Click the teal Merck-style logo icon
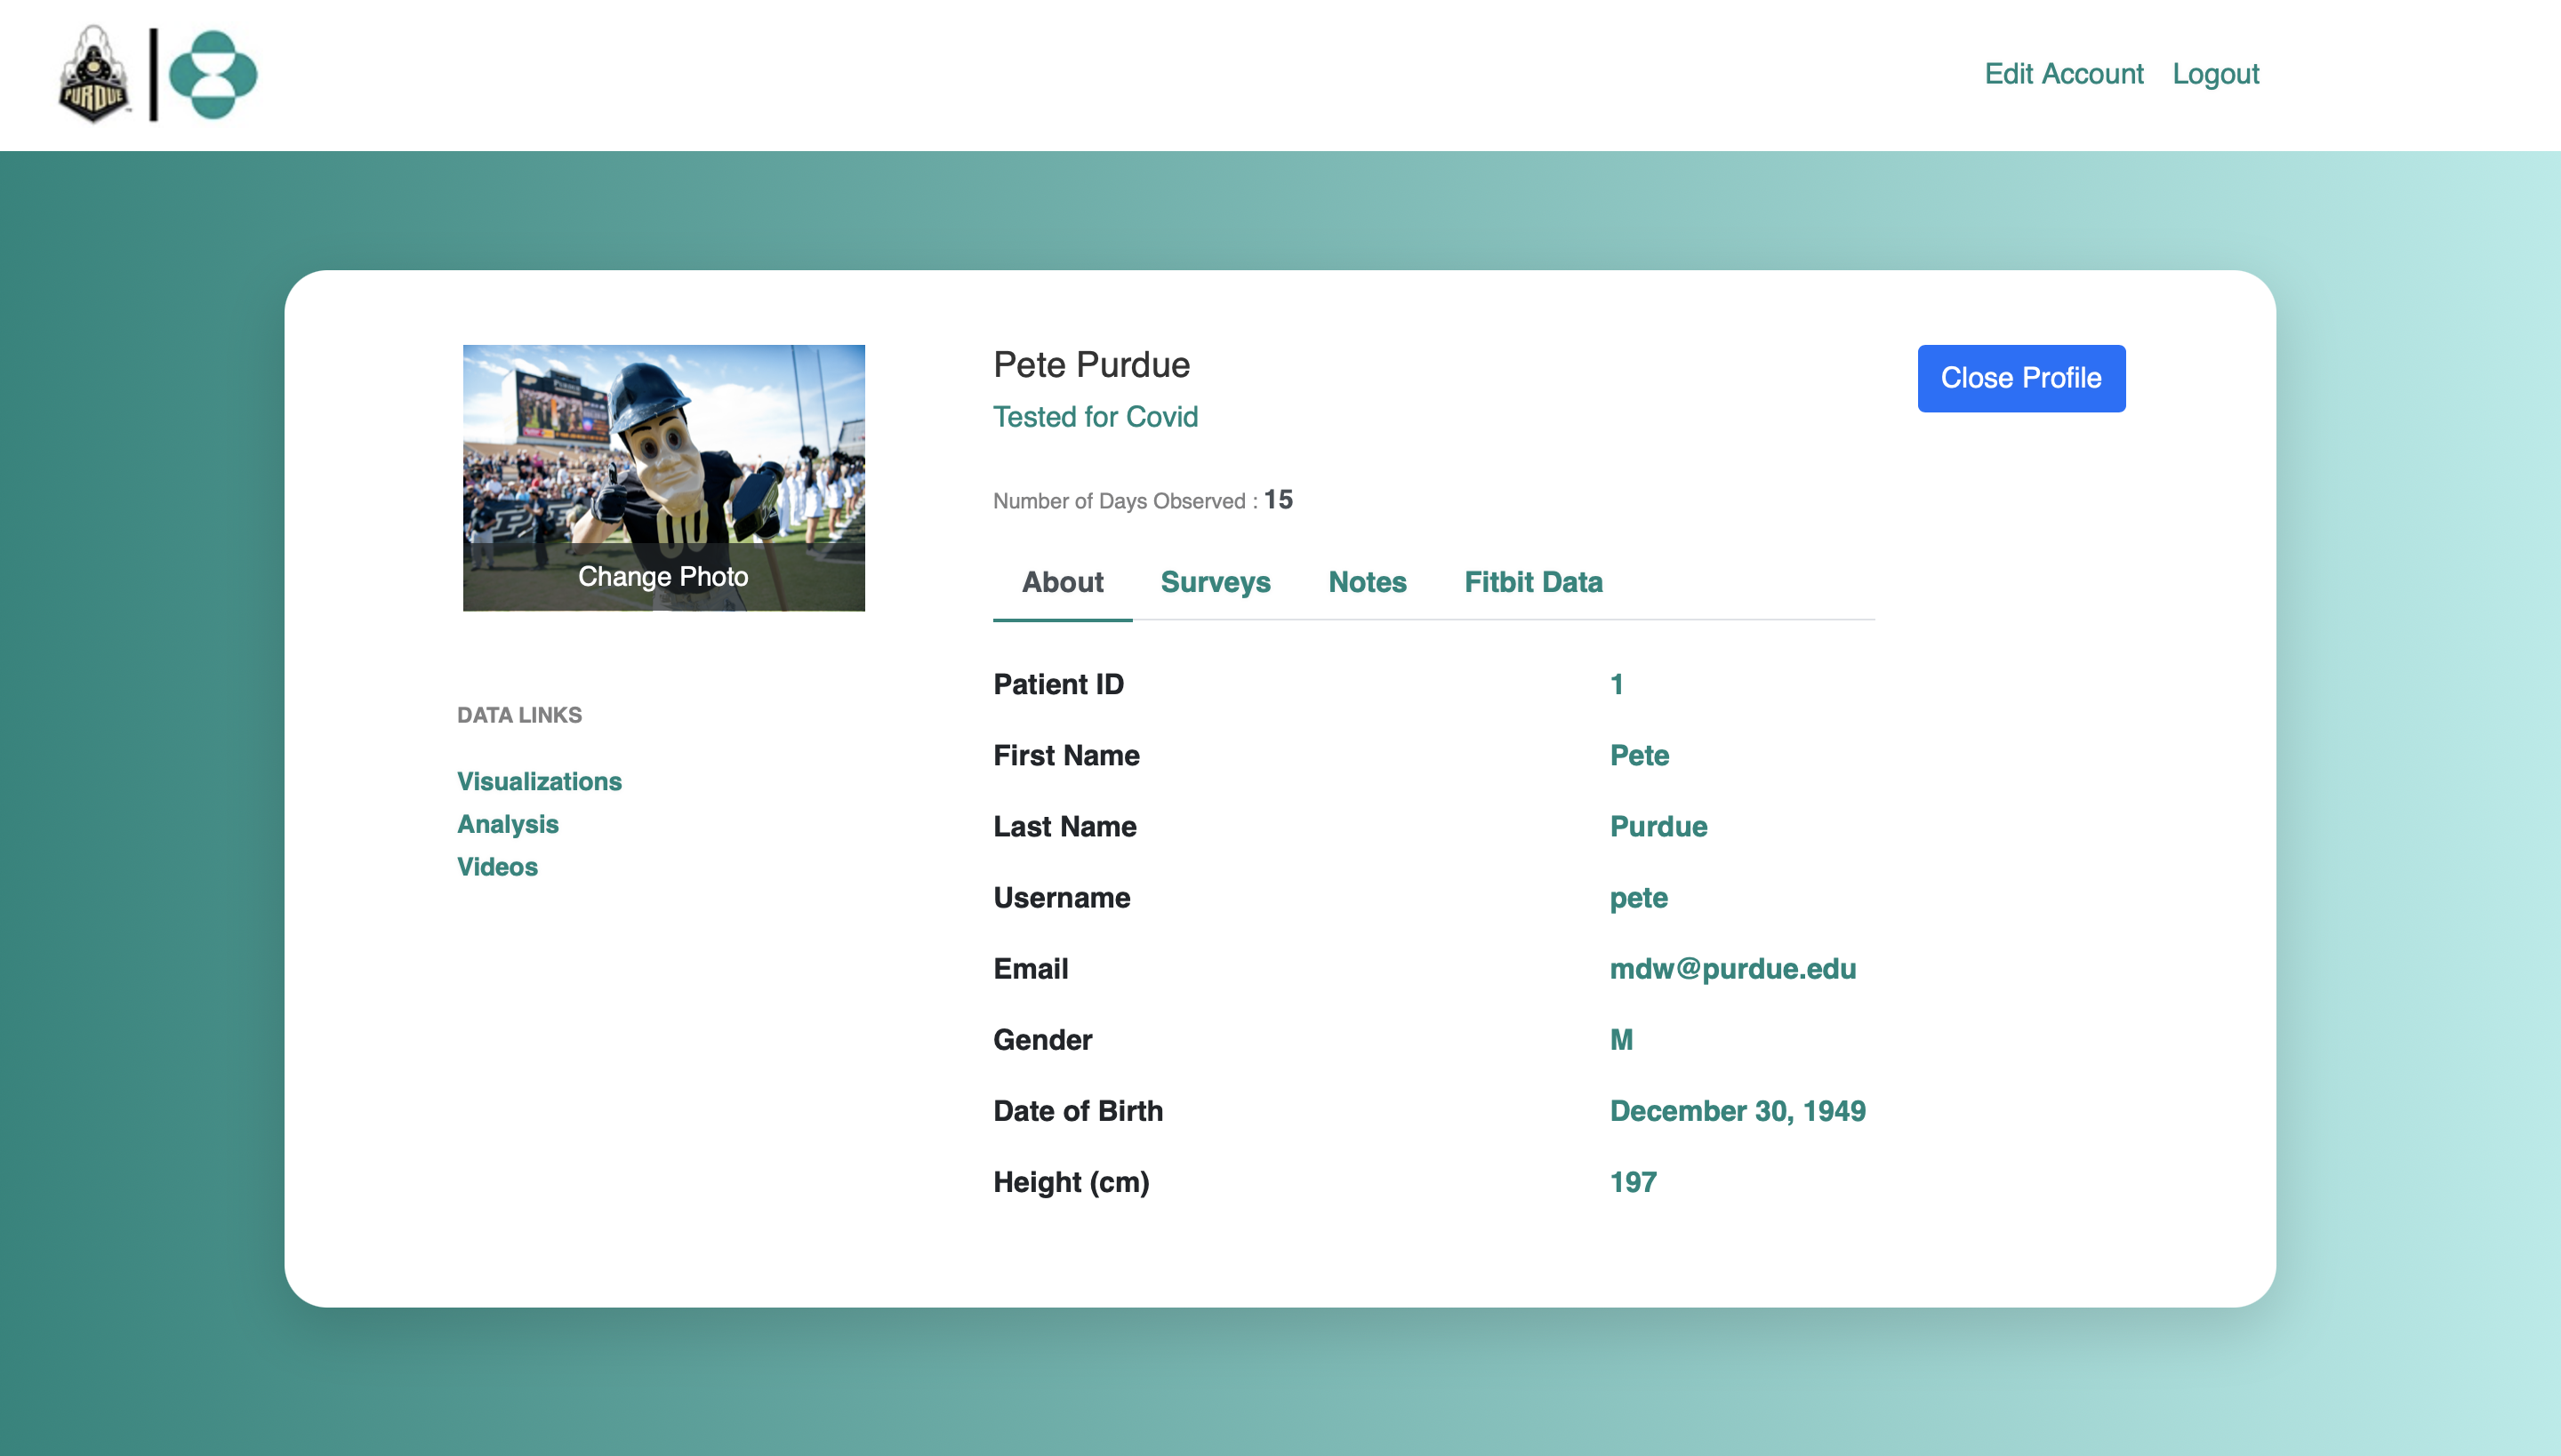 click(x=213, y=75)
